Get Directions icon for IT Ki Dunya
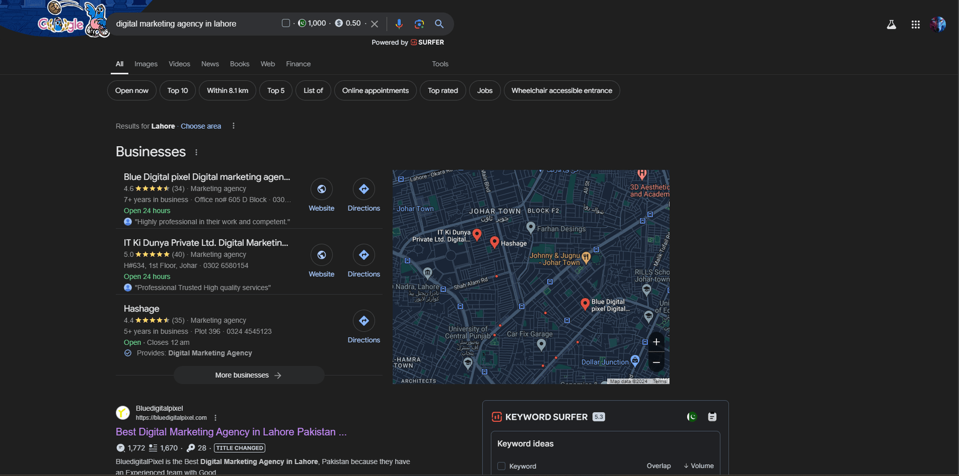Screen dimensions: 959x476 coord(364,255)
